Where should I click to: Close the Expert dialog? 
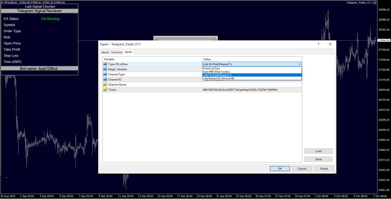(330, 44)
